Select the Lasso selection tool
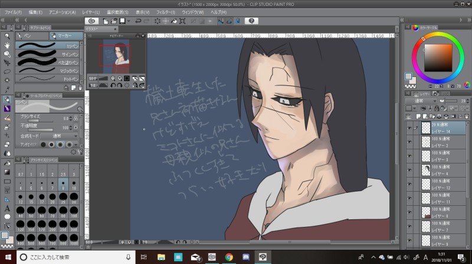 click(x=7, y=71)
